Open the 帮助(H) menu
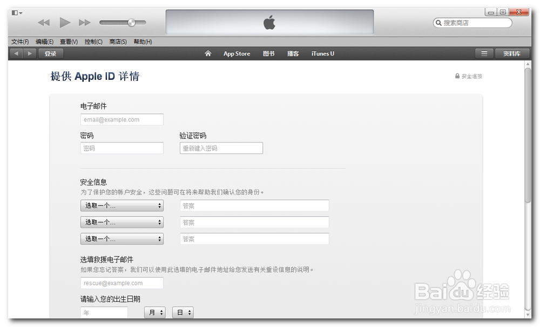The width and height of the screenshot is (540, 327). (143, 42)
